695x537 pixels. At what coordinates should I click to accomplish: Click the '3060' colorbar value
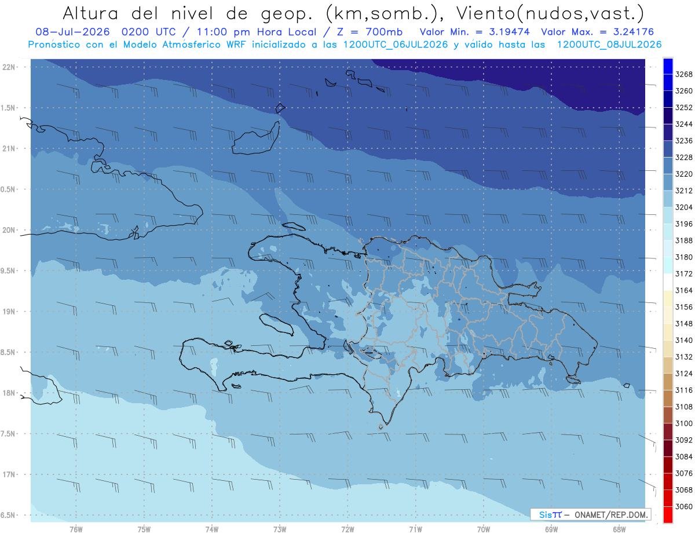click(683, 506)
